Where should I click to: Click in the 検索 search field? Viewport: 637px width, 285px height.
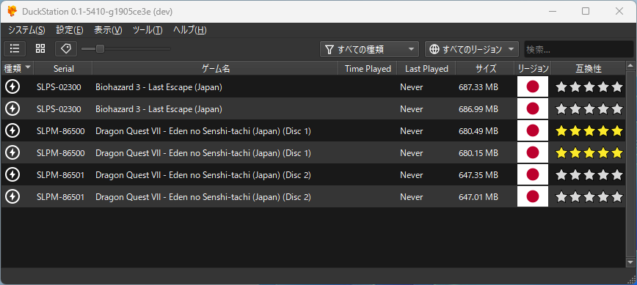[x=579, y=50]
